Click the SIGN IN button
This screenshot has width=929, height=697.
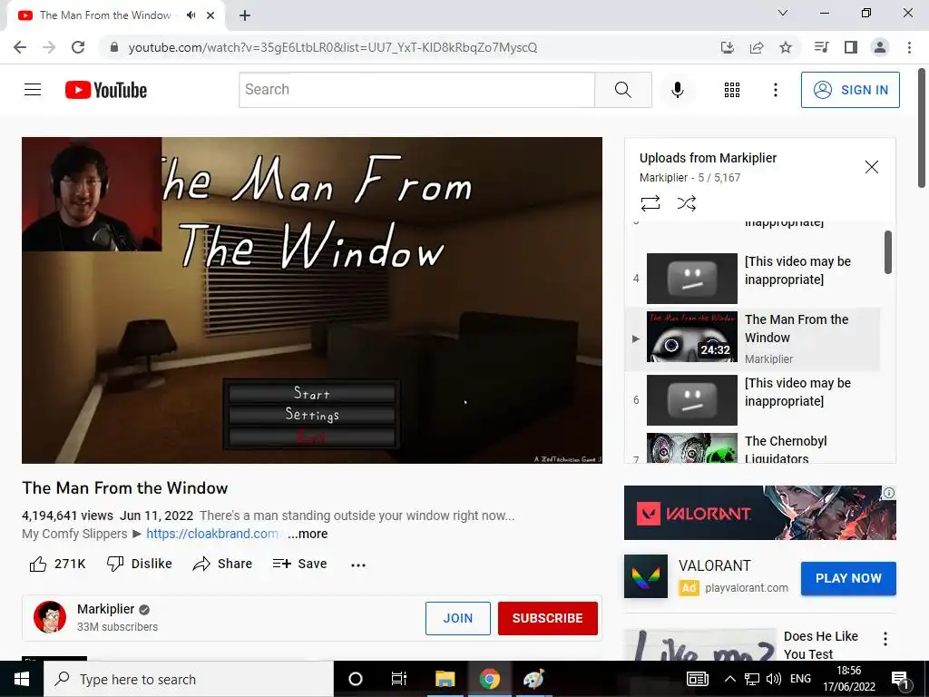point(849,90)
